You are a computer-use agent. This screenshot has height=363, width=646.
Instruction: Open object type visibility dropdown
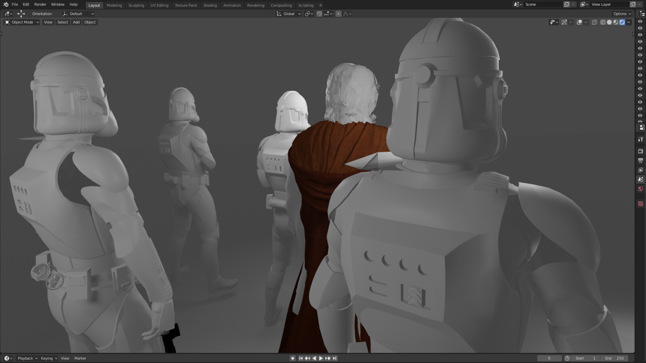(x=554, y=22)
